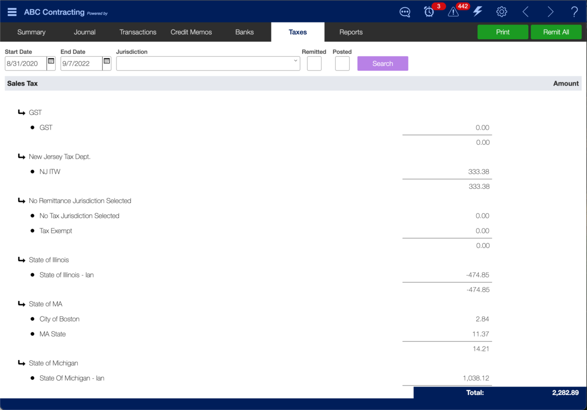Image resolution: width=587 pixels, height=410 pixels.
Task: Click the lightning bolt quick actions icon
Action: pos(477,12)
